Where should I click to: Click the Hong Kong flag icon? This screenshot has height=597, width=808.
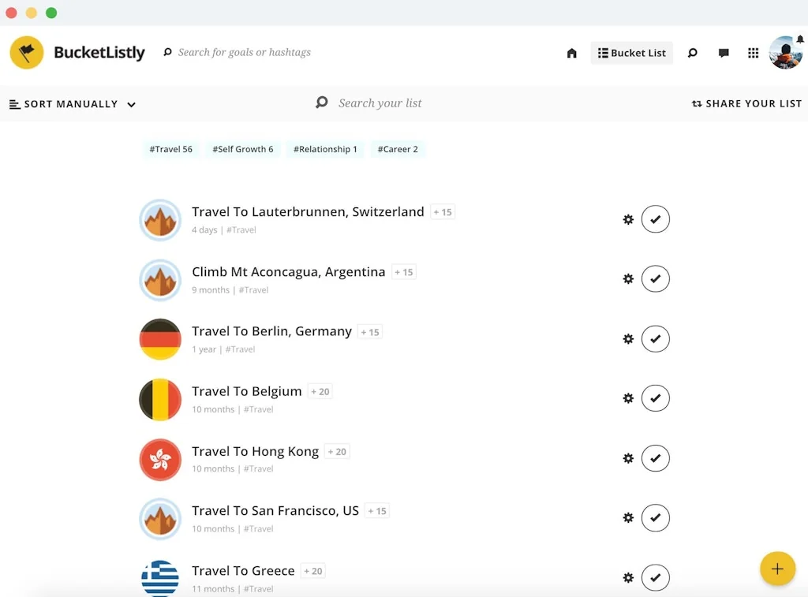coord(160,459)
